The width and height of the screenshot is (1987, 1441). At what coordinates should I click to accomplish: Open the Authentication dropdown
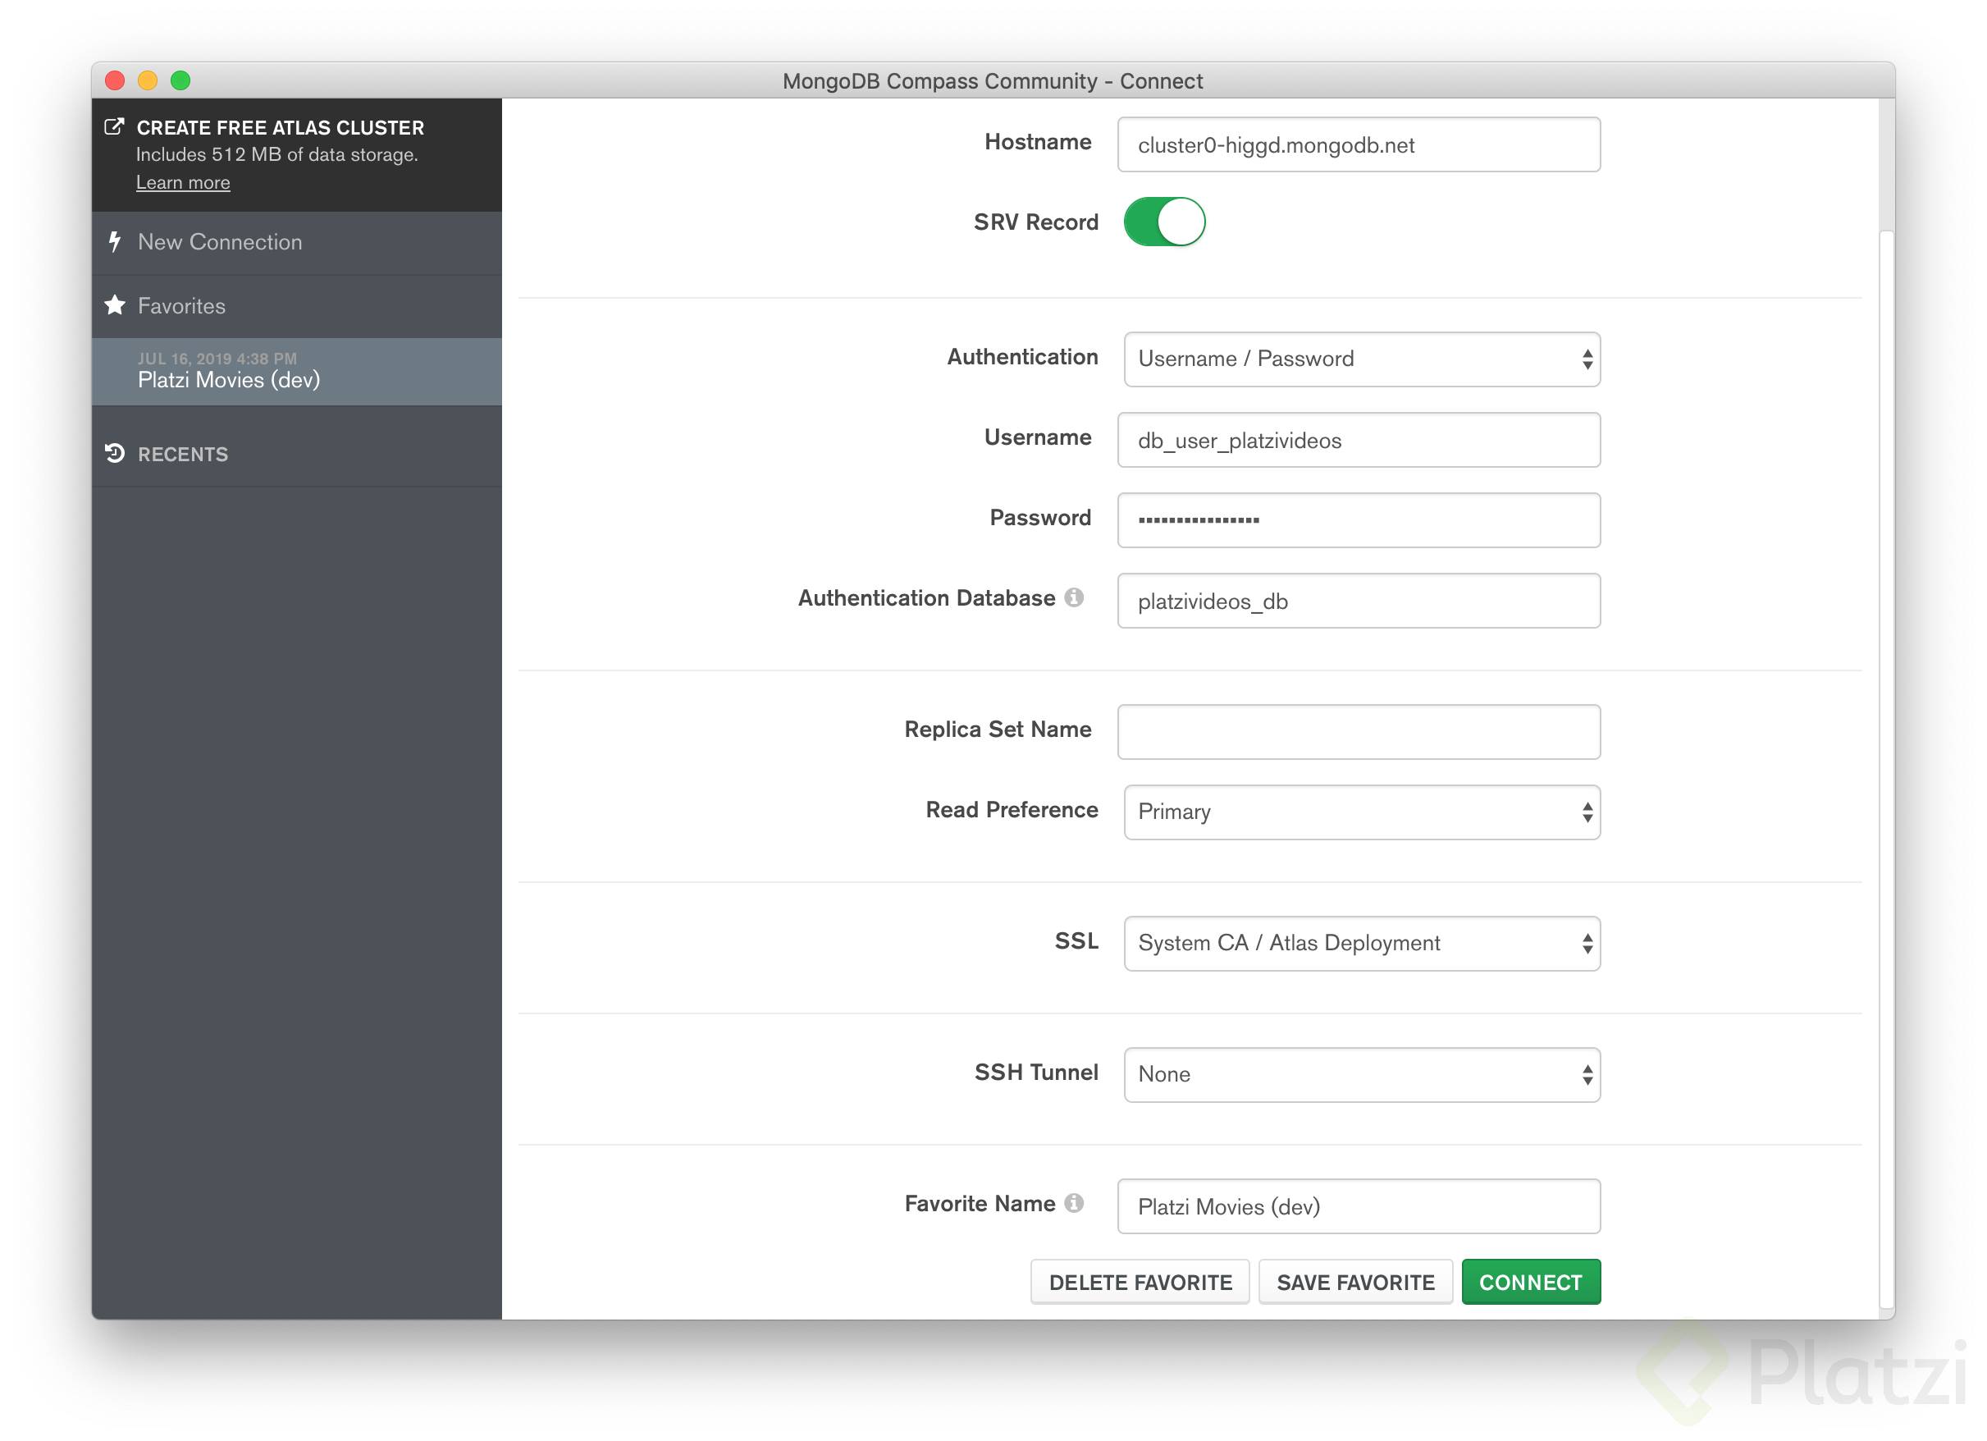point(1362,359)
